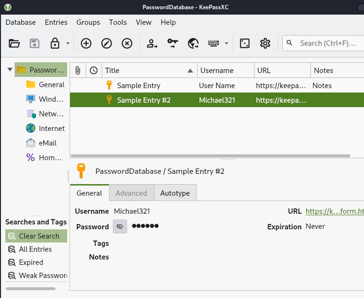This screenshot has width=364, height=298.
Task: Click User Name cell in entry list
Action: pos(217,86)
